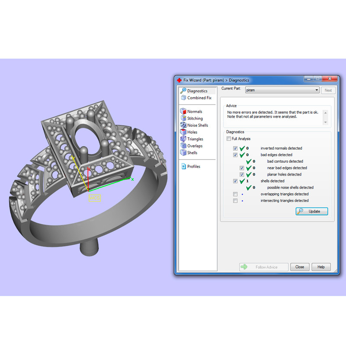
Task: Open the Diagnostics magnifier icon
Action: (183, 91)
